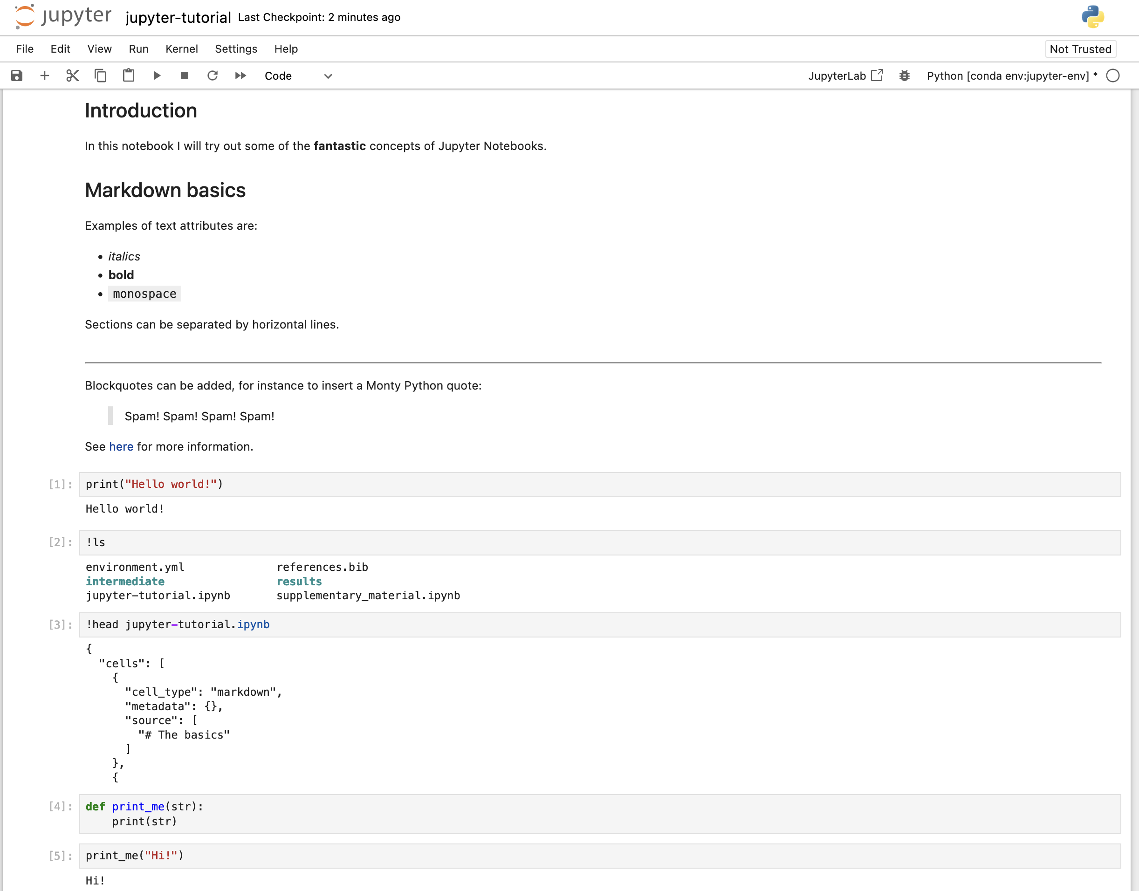Open notebook in JupyterLab link
Screen dimensions: 1139x891
click(845, 75)
